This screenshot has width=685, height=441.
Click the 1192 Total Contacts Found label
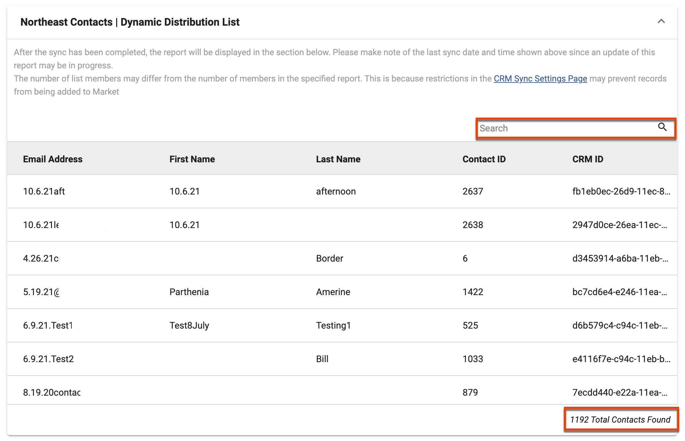click(x=620, y=420)
